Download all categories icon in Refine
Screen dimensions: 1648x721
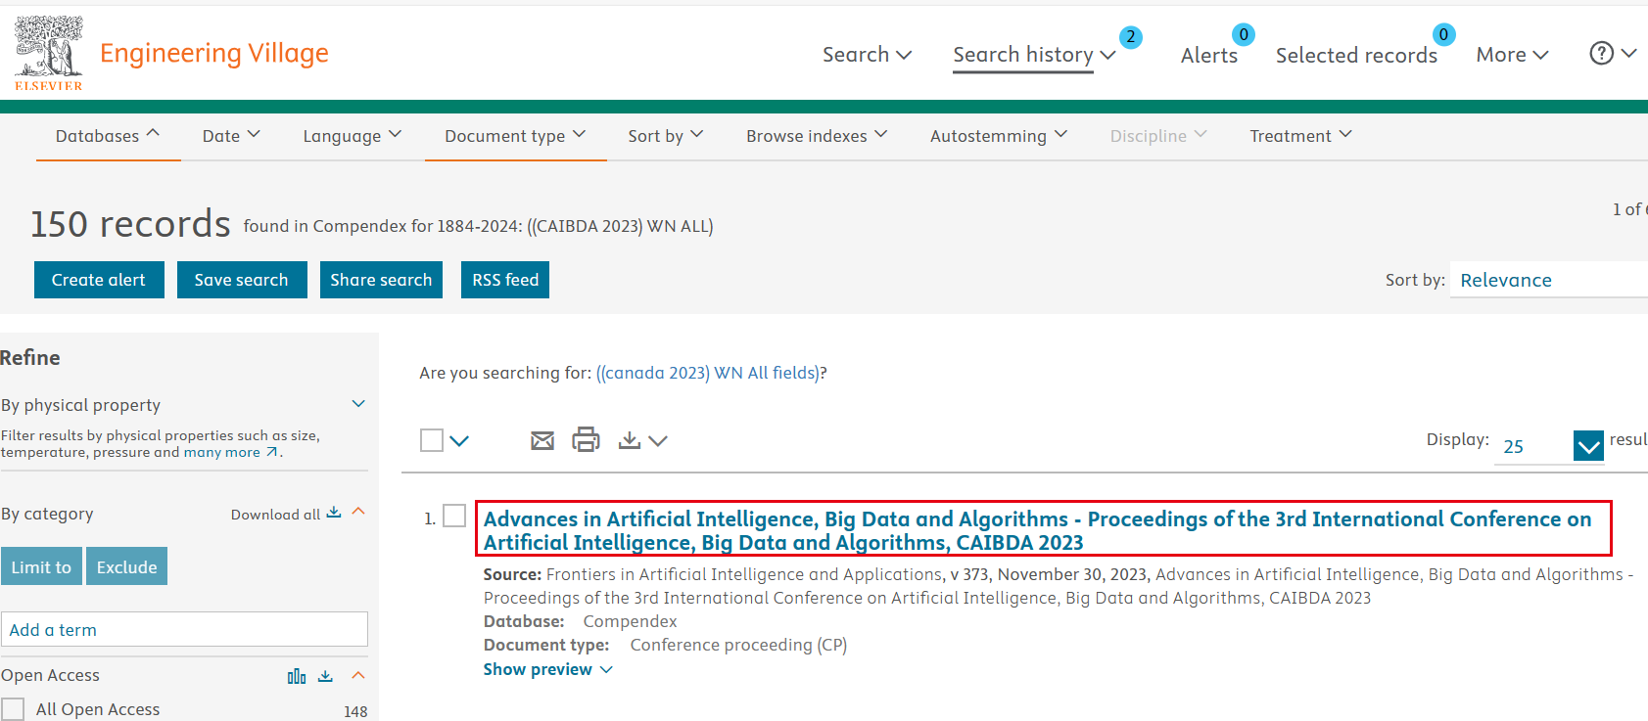(334, 513)
